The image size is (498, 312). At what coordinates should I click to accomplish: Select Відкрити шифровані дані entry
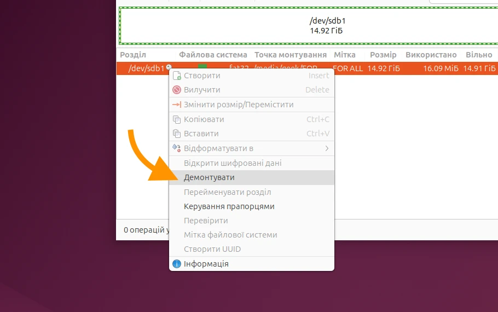tap(252, 163)
